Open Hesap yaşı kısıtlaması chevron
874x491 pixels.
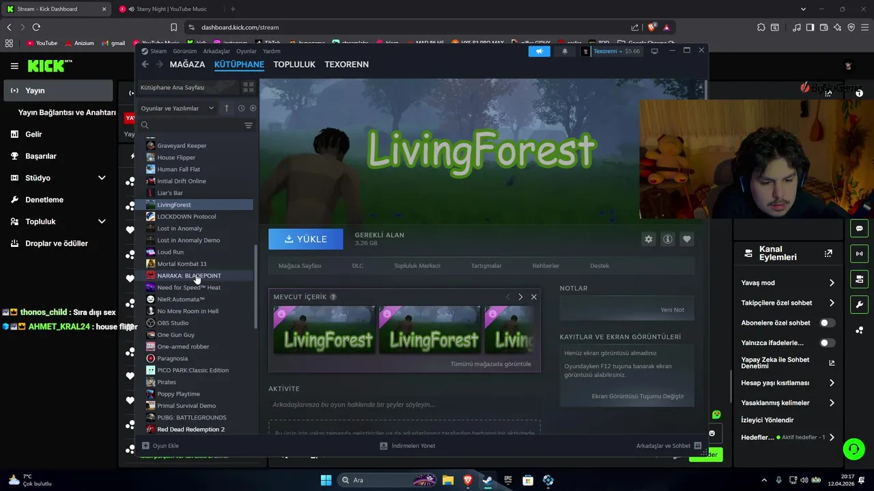point(832,383)
